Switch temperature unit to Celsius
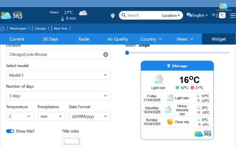 pos(222,15)
